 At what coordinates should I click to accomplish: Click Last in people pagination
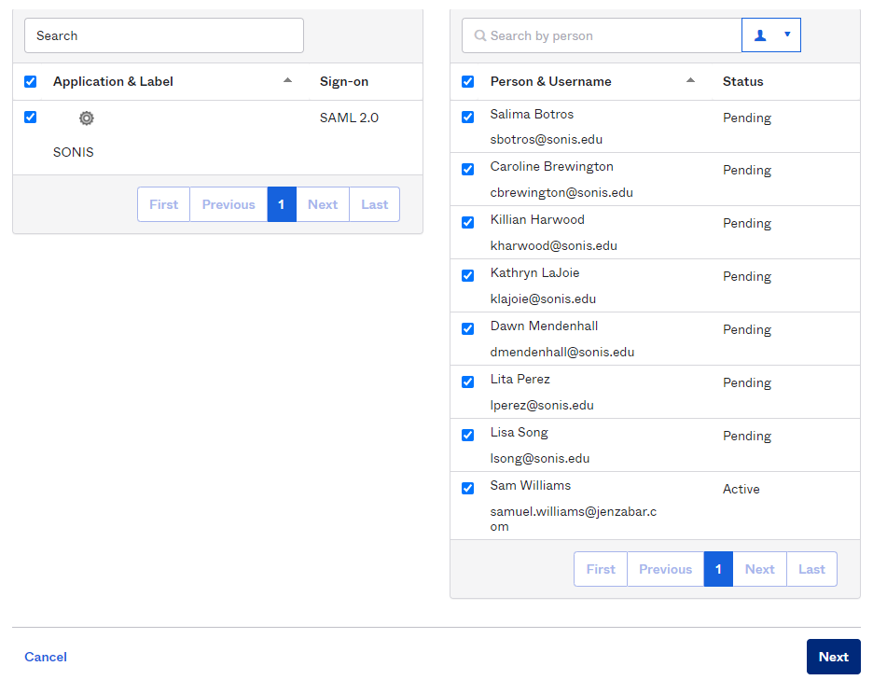(811, 569)
